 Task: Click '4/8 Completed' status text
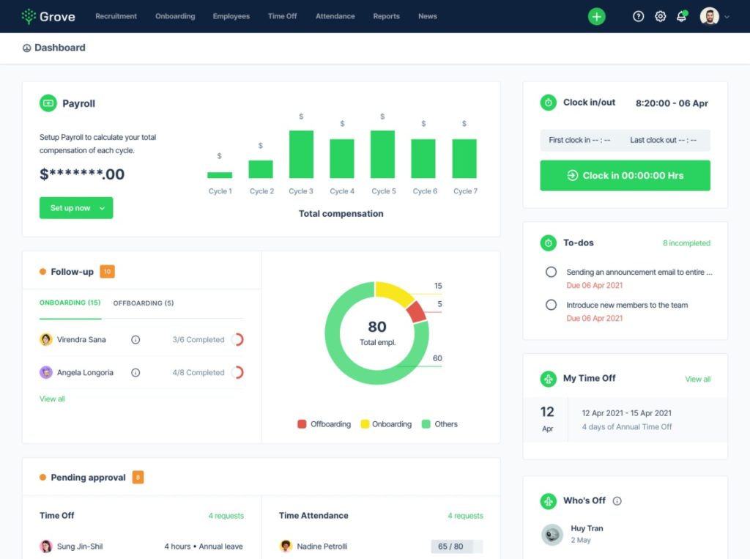pos(198,373)
